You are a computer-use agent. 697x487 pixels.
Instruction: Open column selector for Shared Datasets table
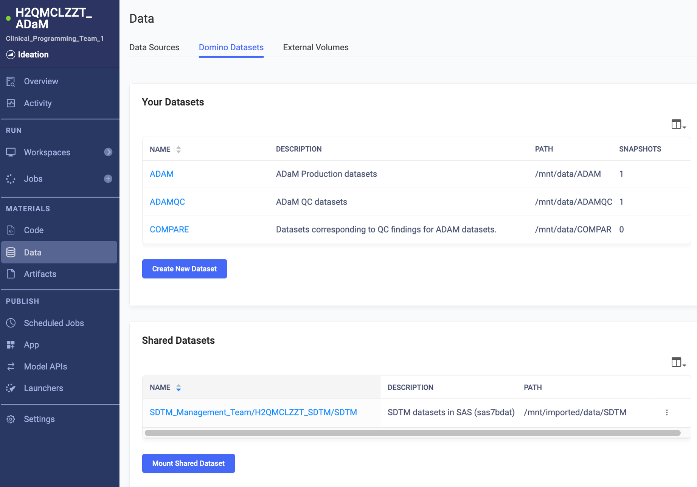click(x=678, y=363)
